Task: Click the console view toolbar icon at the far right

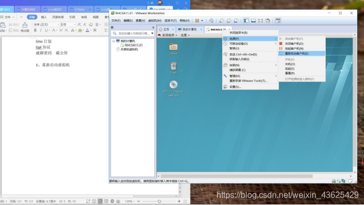Action: click(278, 21)
